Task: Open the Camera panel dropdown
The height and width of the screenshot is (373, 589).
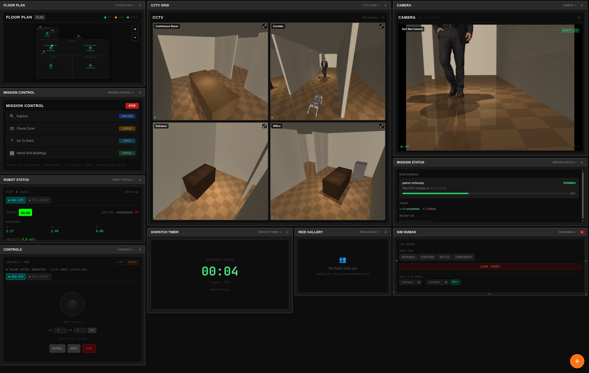Action: 570,5
